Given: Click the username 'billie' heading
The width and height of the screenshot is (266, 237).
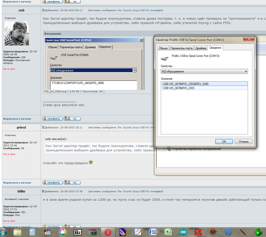Looking at the screenshot, I should [21, 191].
